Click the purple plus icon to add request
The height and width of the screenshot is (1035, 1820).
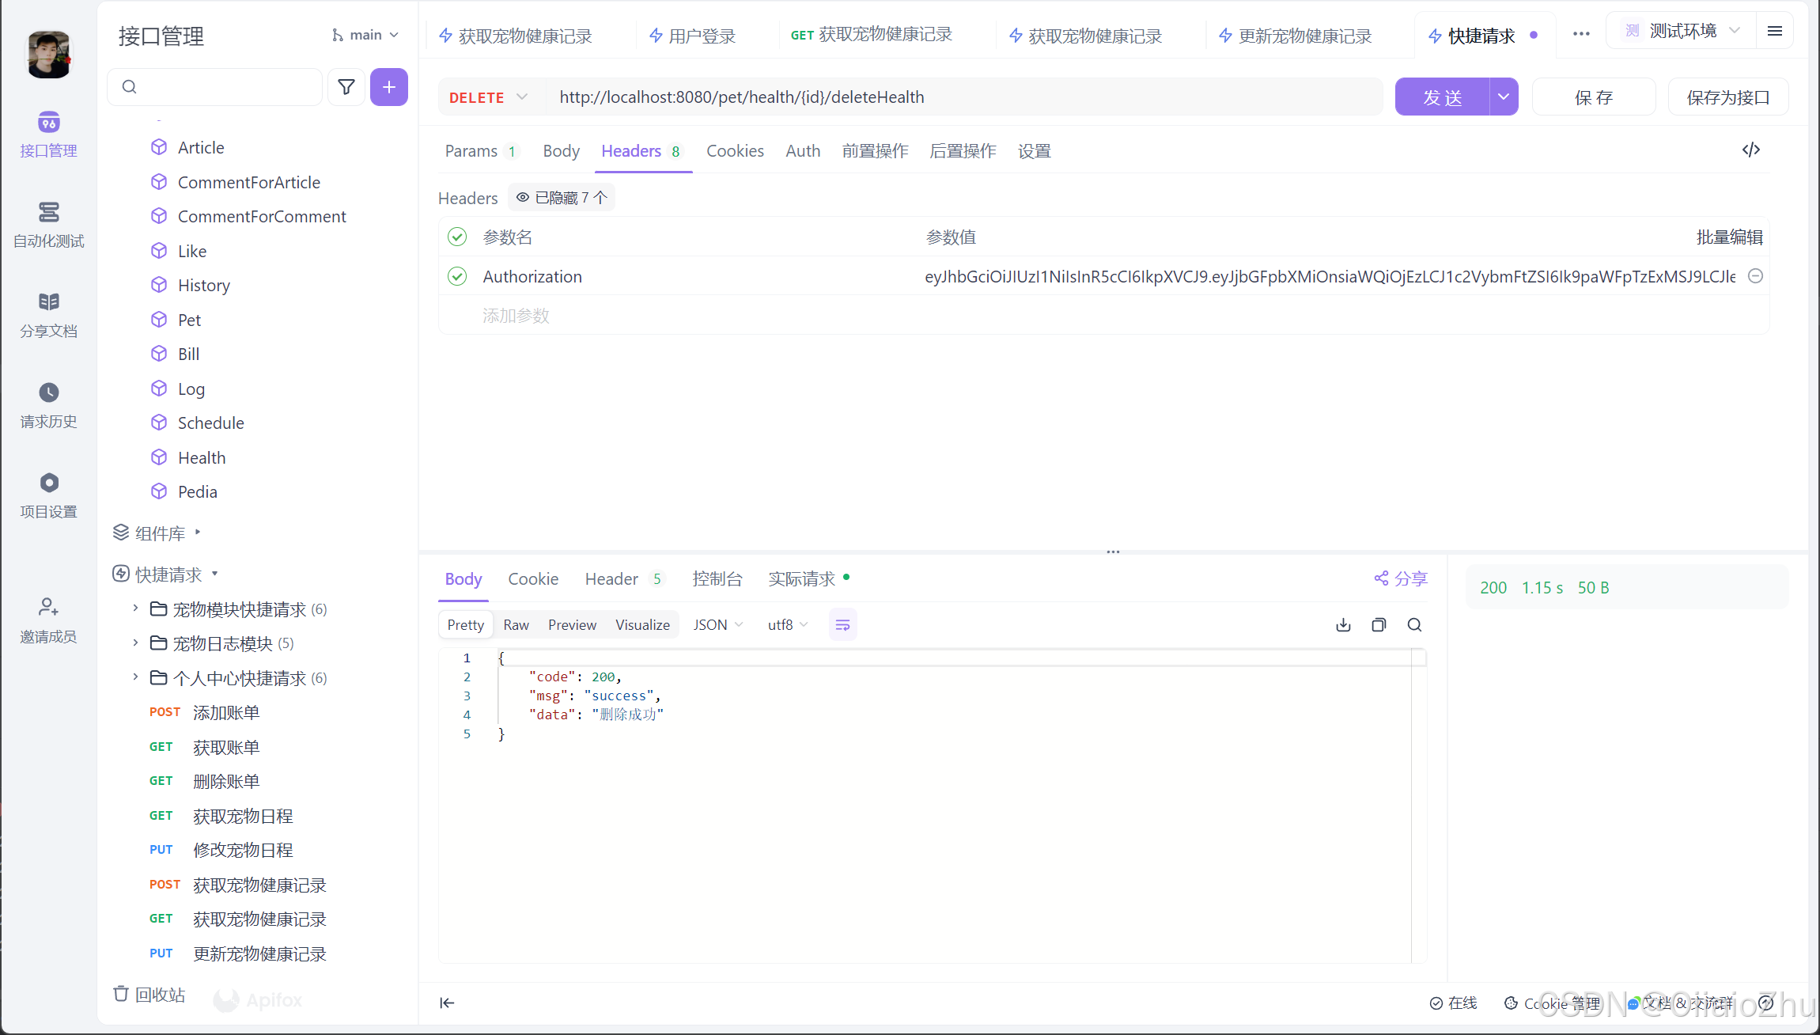[389, 87]
